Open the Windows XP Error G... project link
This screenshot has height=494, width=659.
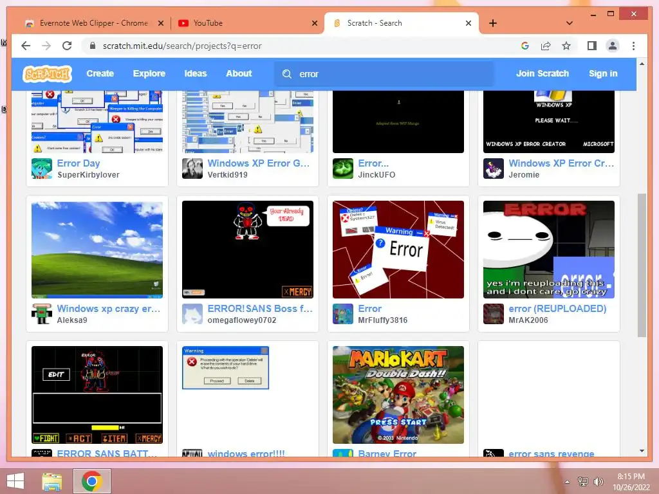[x=259, y=163]
